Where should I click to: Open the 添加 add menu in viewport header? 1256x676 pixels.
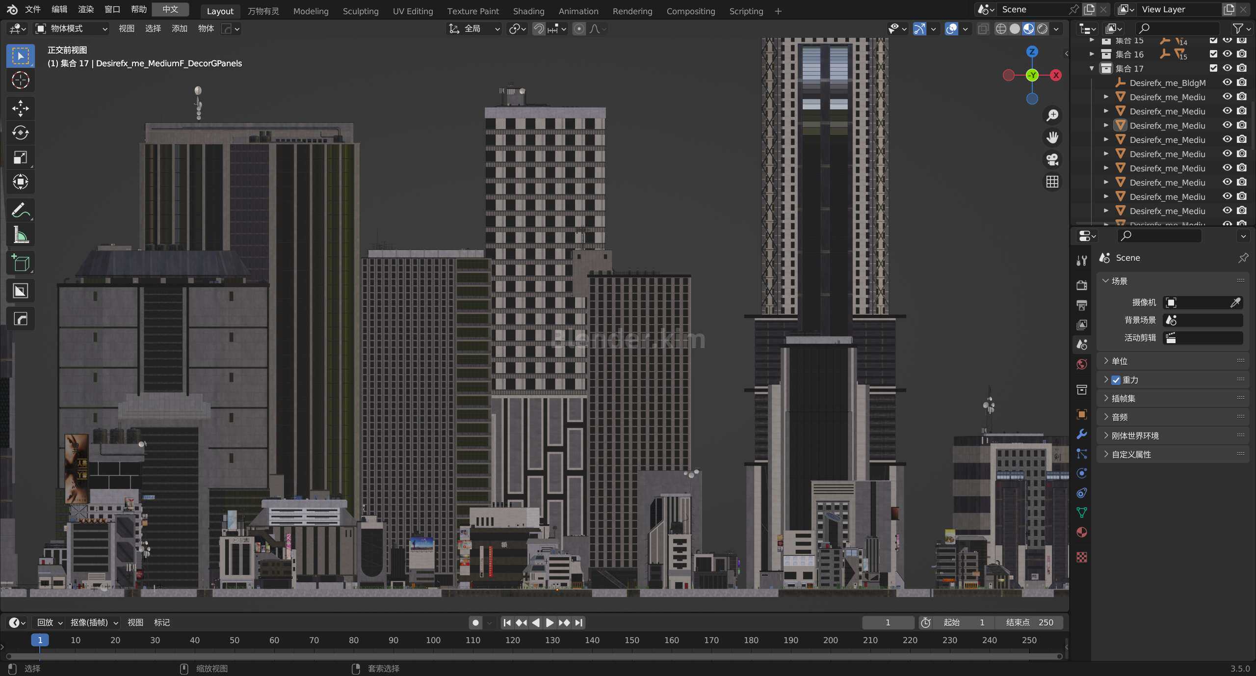pyautogui.click(x=180, y=29)
